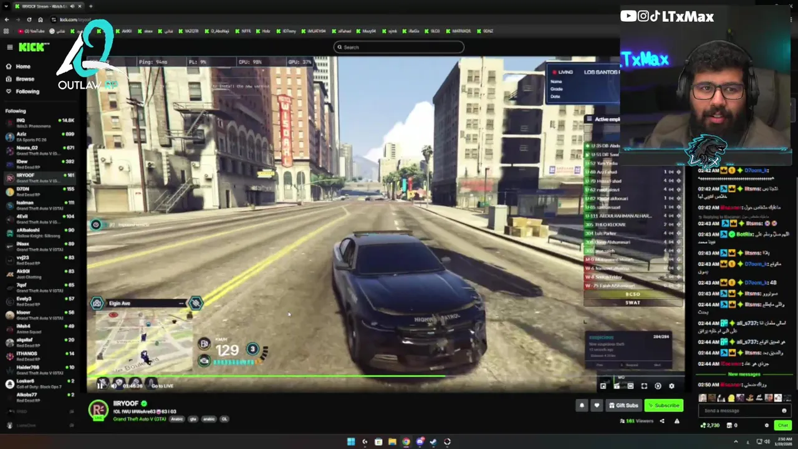Open Chrome from taskbar
The width and height of the screenshot is (798, 449).
pyautogui.click(x=406, y=442)
